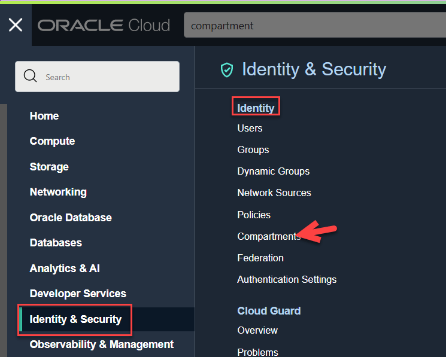
Task: Click the top search bar containing 'compartment'
Action: [315, 25]
